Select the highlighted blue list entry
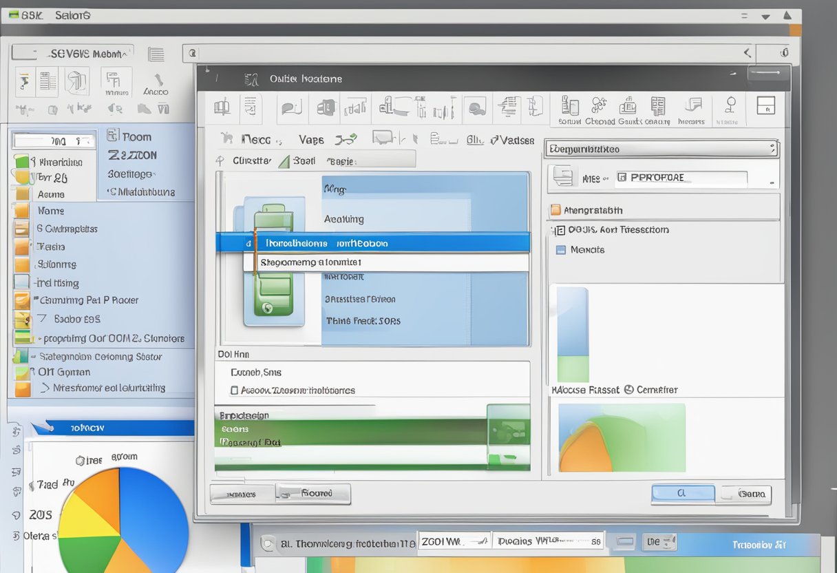 (x=372, y=242)
